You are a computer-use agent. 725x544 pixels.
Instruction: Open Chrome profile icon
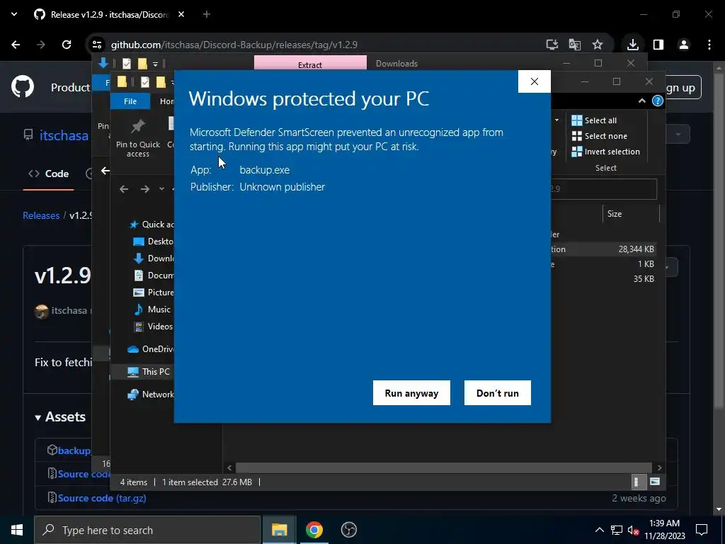[684, 45]
